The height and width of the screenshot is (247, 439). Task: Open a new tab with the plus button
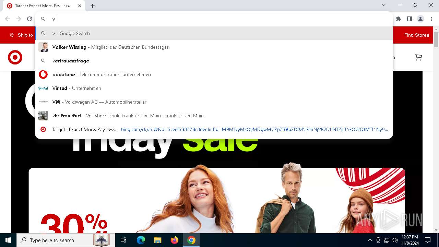tap(93, 5)
